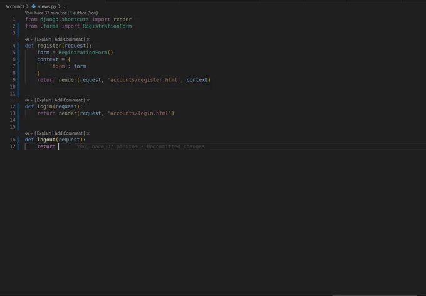
Task: Click Add Comment above the logout function
Action: (68, 133)
